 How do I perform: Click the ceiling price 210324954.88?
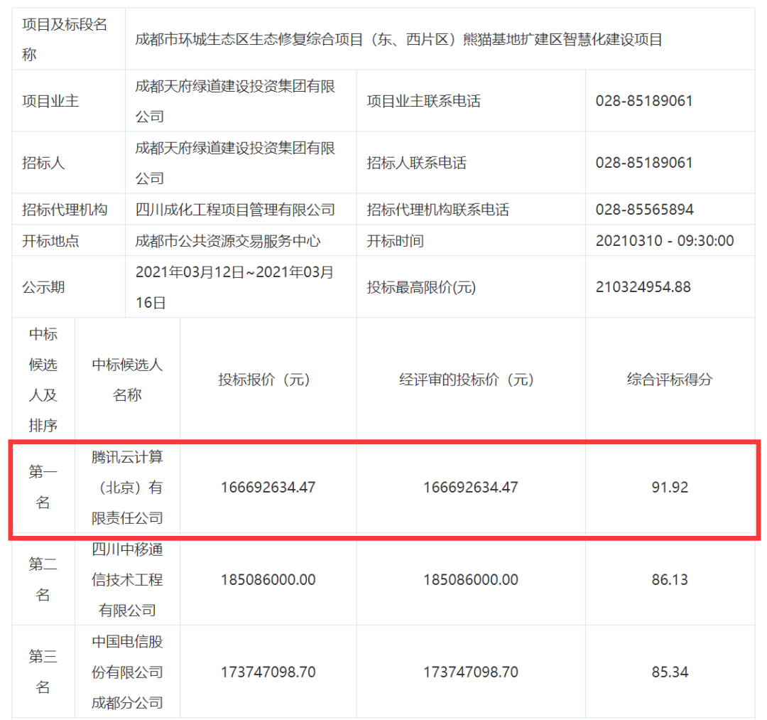click(643, 287)
